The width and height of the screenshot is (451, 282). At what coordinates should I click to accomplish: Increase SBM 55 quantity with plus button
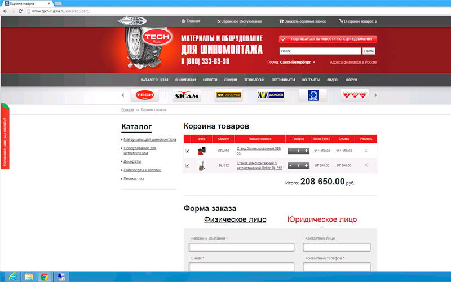point(306,151)
